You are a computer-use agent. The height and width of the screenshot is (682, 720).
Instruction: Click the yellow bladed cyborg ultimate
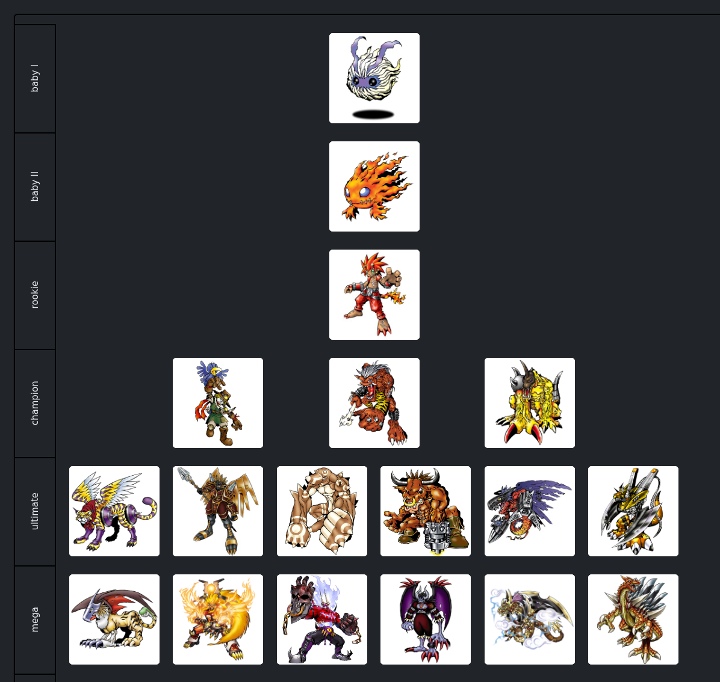click(x=633, y=511)
